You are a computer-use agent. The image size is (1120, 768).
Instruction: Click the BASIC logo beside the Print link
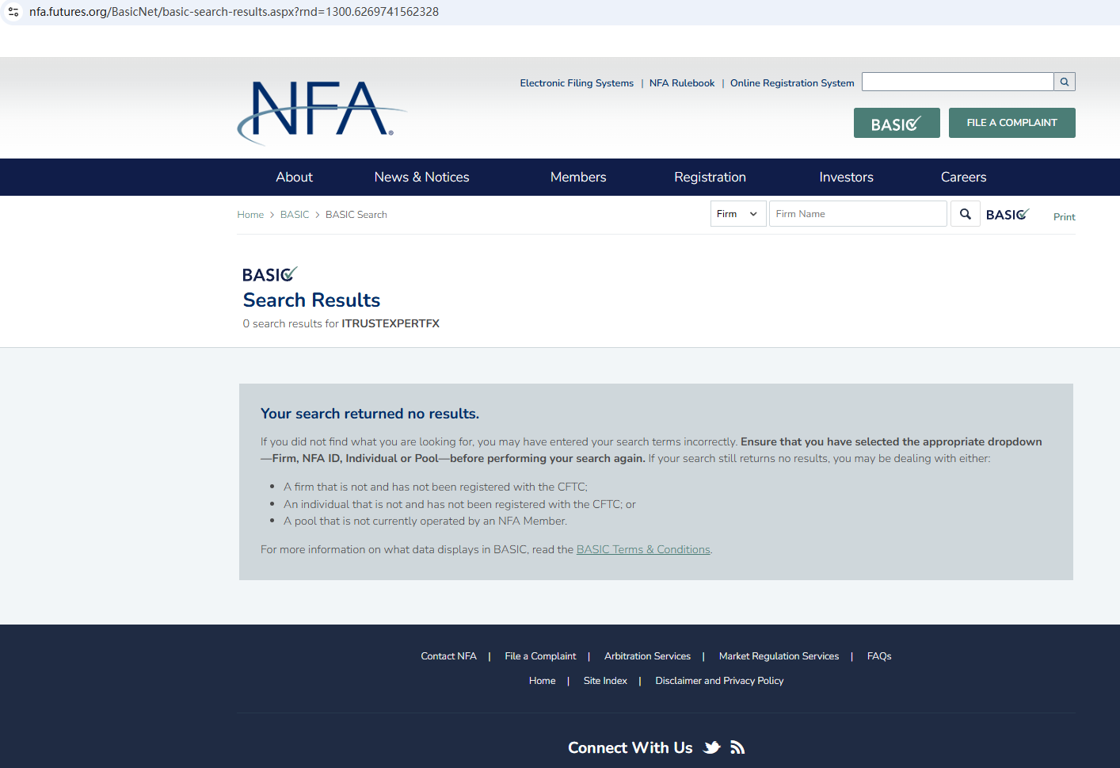point(1008,214)
